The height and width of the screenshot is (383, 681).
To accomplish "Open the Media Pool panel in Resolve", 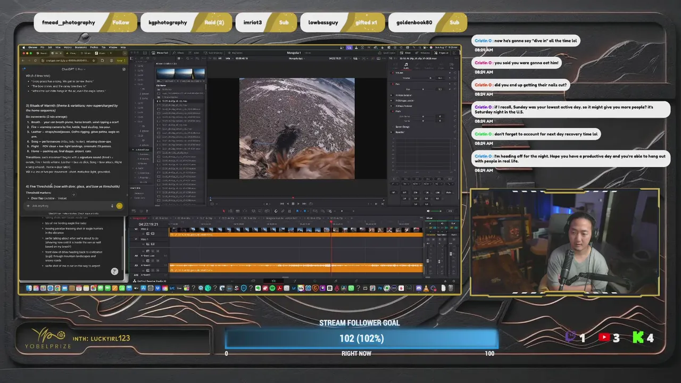I will pos(160,53).
